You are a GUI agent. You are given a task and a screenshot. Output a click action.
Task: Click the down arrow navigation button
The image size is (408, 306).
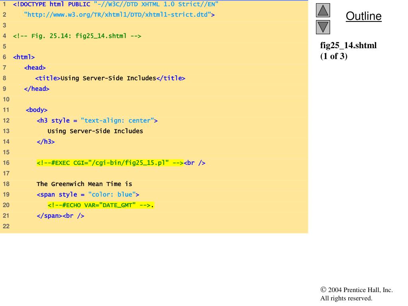point(323,27)
